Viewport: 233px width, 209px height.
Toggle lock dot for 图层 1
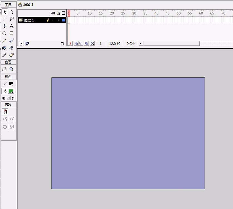point(58,20)
